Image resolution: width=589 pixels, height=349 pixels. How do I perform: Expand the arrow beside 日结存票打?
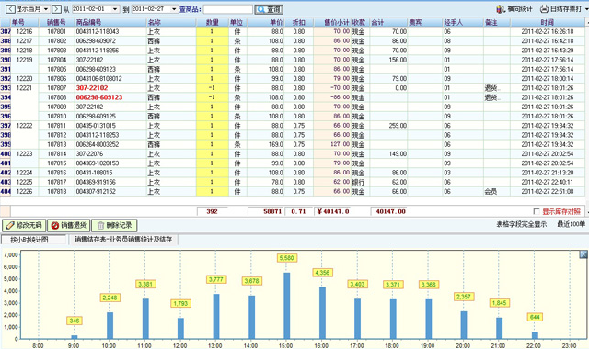586,9
